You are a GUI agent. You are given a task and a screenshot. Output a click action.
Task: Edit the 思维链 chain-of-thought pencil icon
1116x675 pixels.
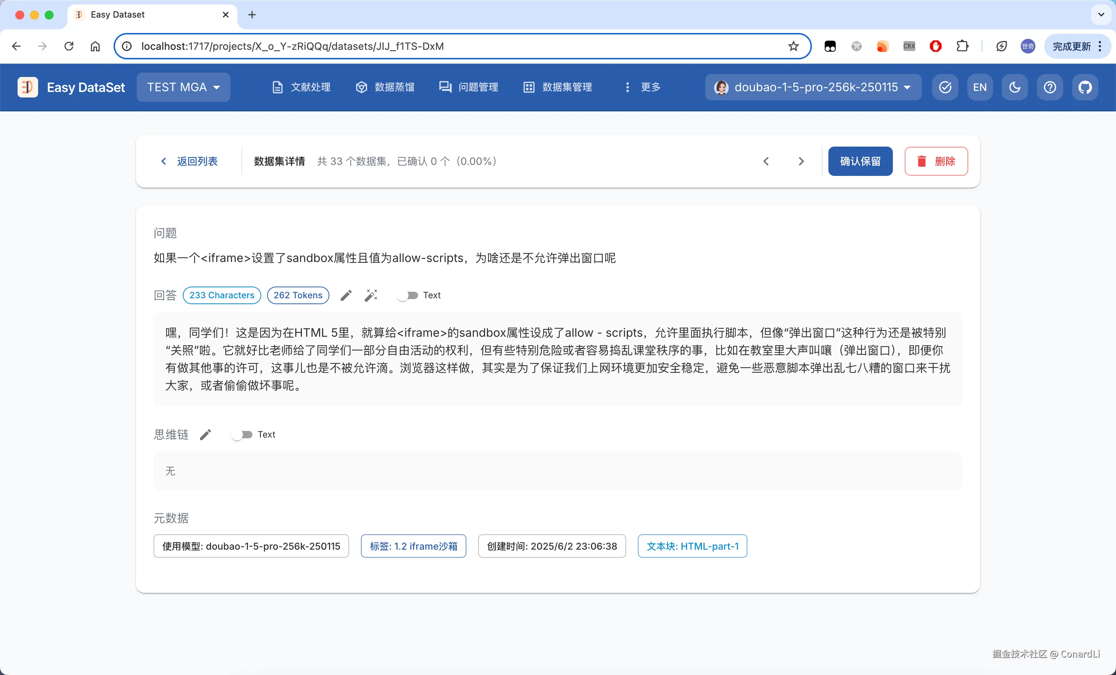[x=205, y=435]
